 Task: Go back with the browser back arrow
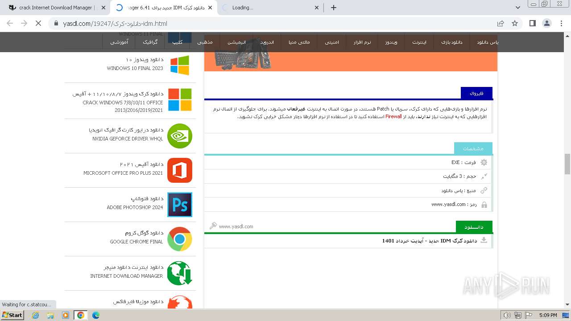pyautogui.click(x=10, y=23)
